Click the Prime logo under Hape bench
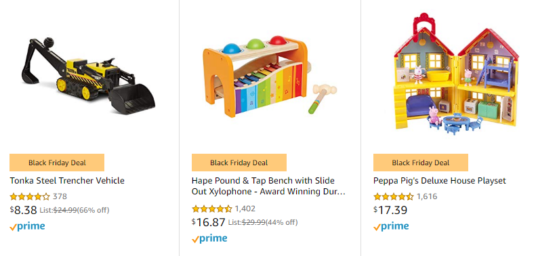536x256 pixels. (209, 238)
